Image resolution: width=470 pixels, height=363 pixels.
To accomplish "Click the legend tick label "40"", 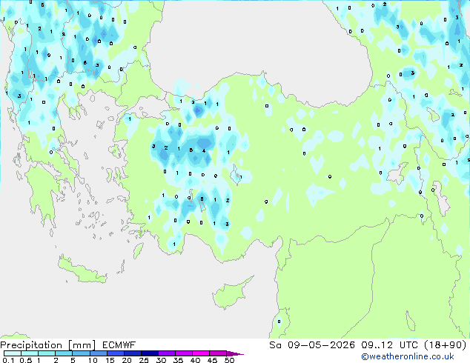I will coord(195,360).
